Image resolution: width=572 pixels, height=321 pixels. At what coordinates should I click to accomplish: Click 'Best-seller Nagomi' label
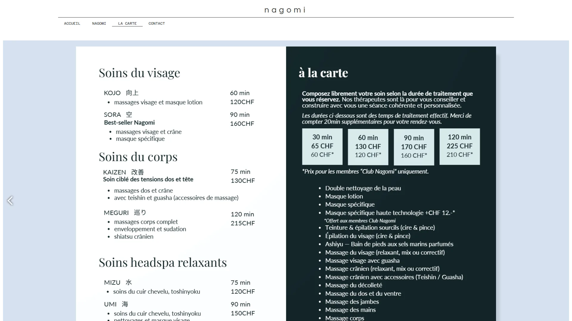coord(129,122)
